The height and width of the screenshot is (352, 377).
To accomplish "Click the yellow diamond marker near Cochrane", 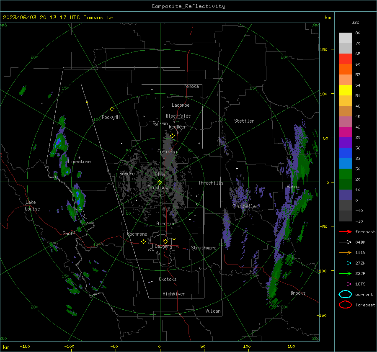I will (x=143, y=242).
